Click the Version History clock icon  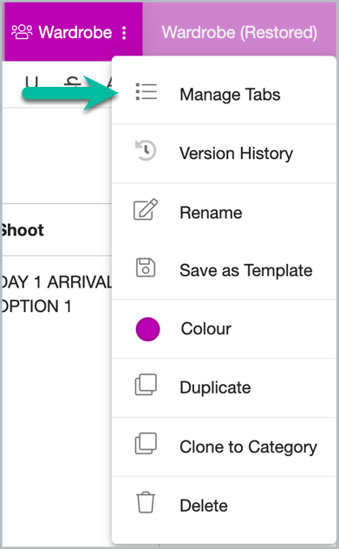(x=146, y=150)
